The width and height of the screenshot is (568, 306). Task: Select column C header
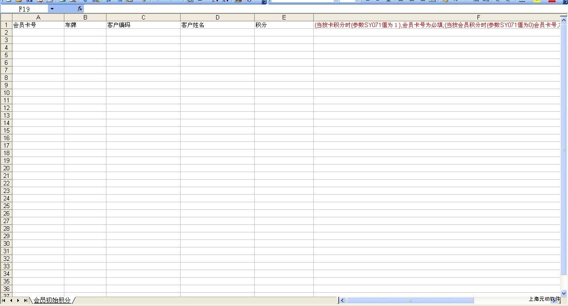tap(143, 17)
